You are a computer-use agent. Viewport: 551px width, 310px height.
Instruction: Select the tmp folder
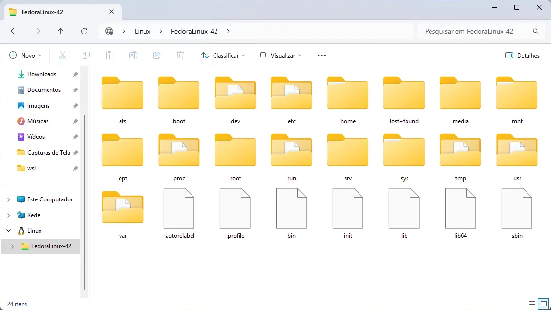point(460,158)
